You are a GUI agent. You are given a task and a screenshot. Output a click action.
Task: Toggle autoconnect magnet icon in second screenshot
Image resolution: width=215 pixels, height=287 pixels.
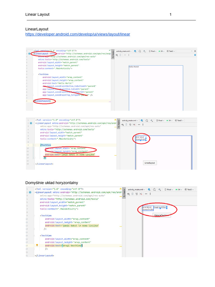pyautogui.click(x=126, y=124)
